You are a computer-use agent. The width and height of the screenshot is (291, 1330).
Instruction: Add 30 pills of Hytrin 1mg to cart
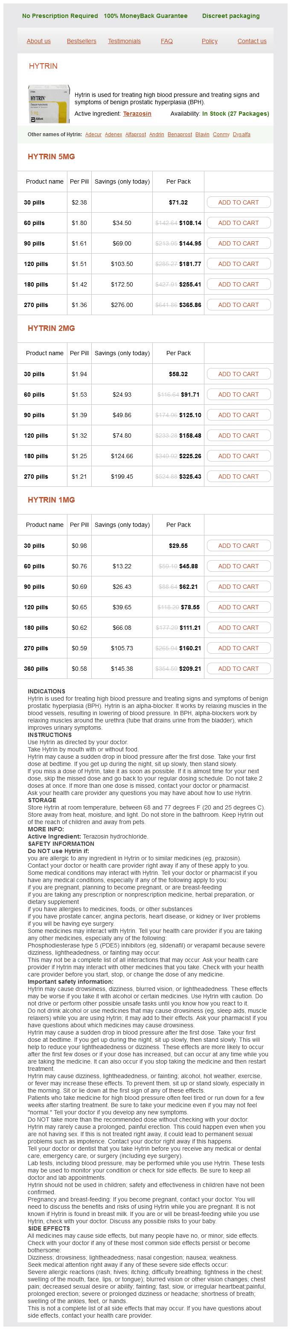click(x=239, y=546)
